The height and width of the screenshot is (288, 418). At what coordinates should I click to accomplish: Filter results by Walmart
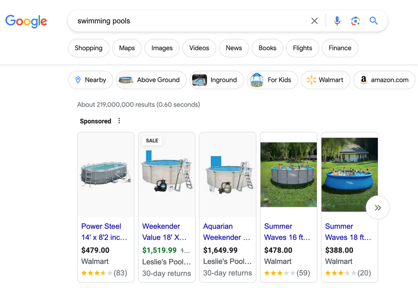[326, 80]
